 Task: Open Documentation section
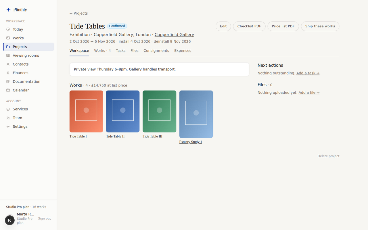[28, 81]
